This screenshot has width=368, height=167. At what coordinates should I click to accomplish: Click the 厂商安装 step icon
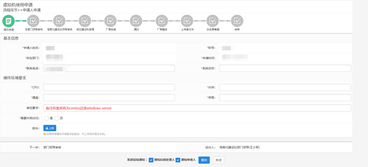110,21
